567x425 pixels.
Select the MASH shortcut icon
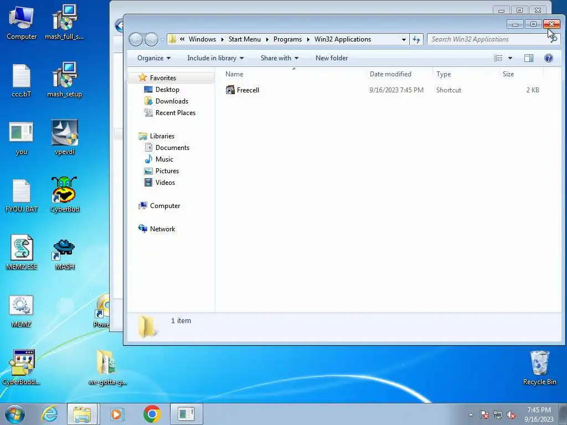tap(64, 255)
